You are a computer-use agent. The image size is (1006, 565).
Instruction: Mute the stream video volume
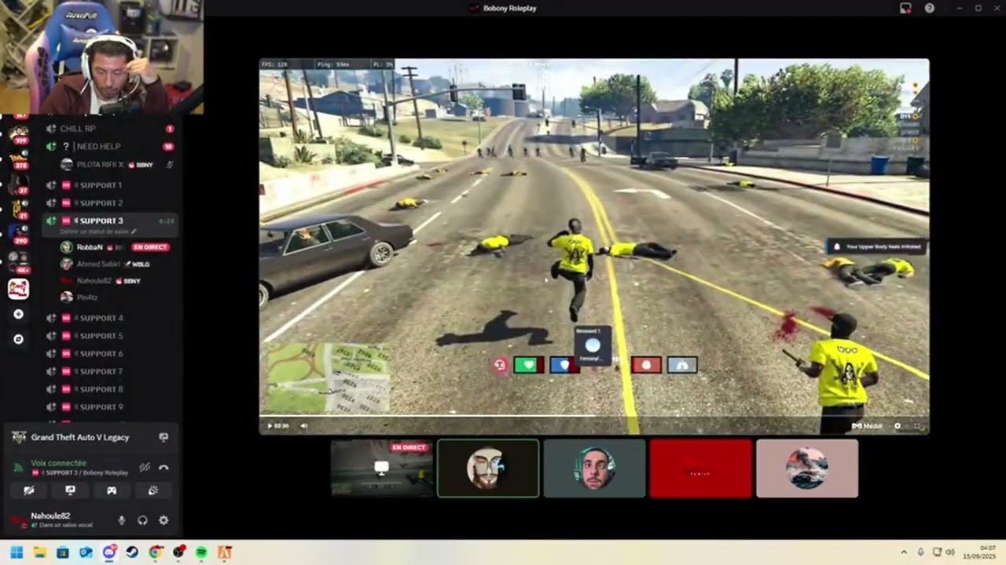(304, 425)
